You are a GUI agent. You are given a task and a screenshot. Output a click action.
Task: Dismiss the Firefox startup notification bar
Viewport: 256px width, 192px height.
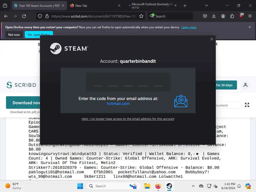pyautogui.click(x=250, y=27)
